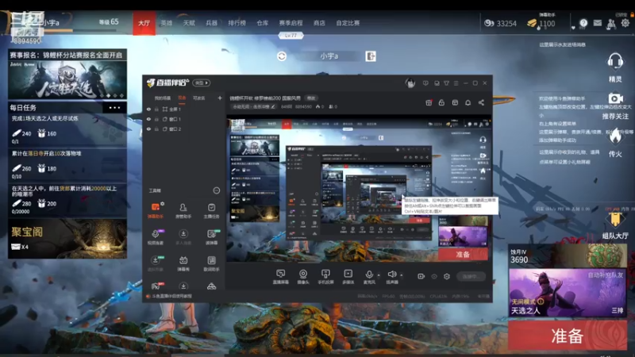635x357 pixels.
Task: Toggle visibility of 窗口 1 source
Action: [x=148, y=120]
